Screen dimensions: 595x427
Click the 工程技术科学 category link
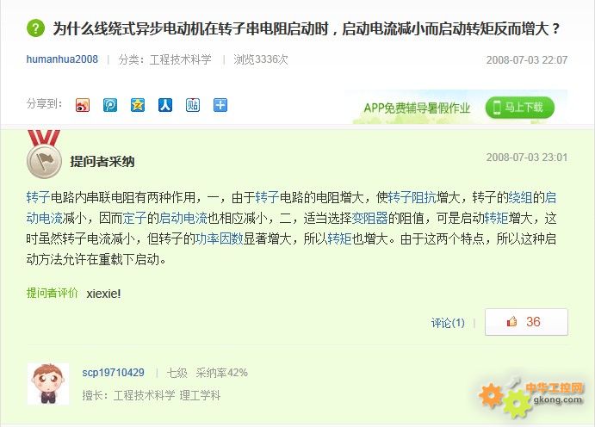(181, 59)
